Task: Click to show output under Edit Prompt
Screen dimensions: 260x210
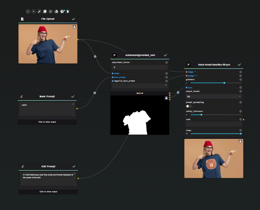Action: tap(48, 192)
